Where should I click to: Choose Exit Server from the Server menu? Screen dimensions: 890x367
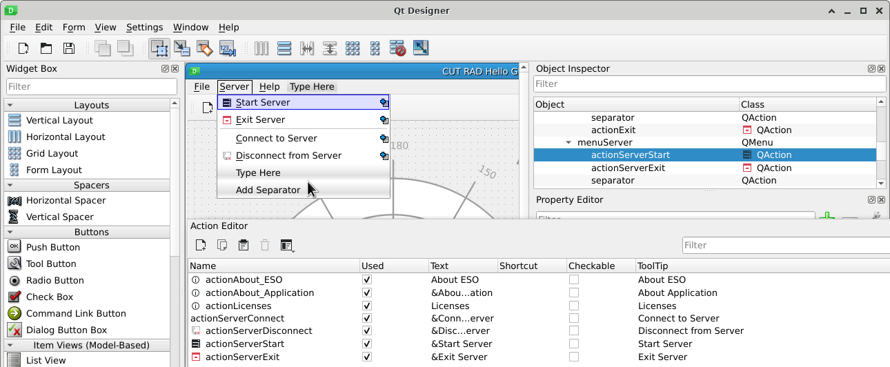coord(260,120)
